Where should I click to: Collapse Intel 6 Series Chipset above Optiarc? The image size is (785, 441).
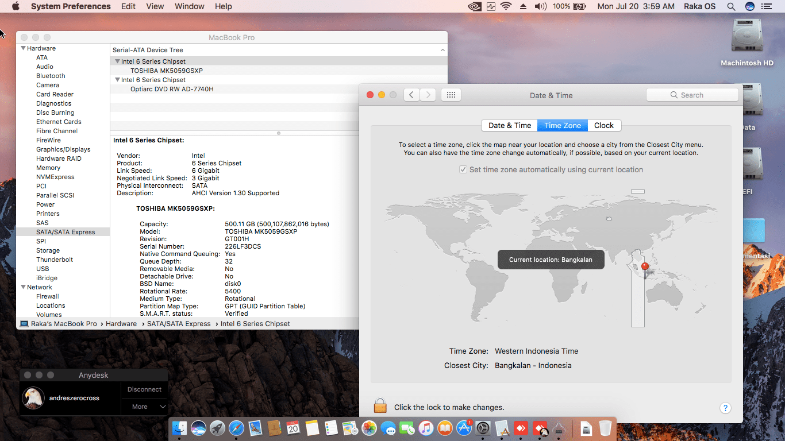click(x=117, y=80)
